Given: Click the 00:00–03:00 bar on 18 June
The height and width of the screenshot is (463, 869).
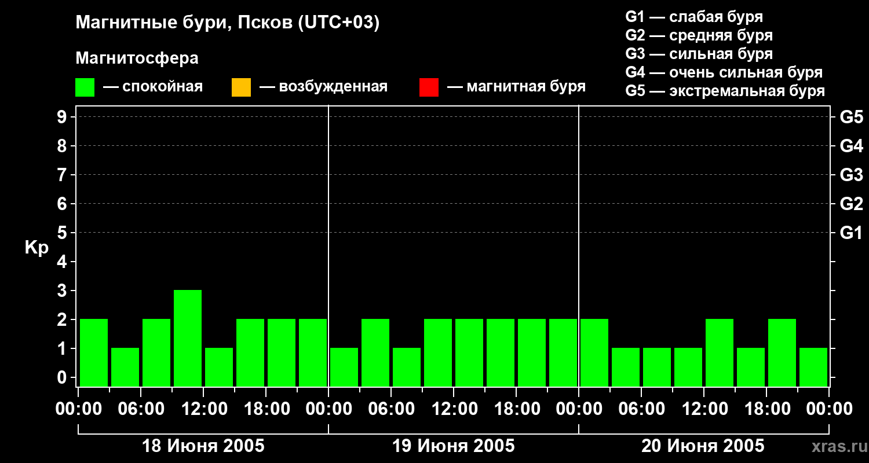Looking at the screenshot, I should pos(94,352).
